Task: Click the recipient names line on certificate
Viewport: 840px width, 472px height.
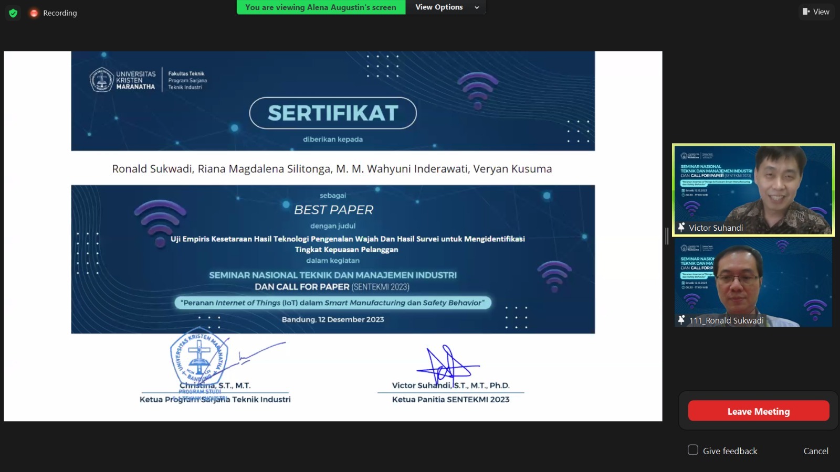Action: [x=332, y=169]
